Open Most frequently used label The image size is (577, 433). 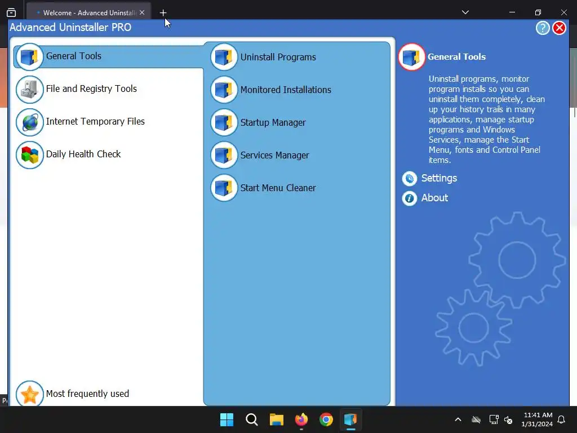(x=87, y=394)
